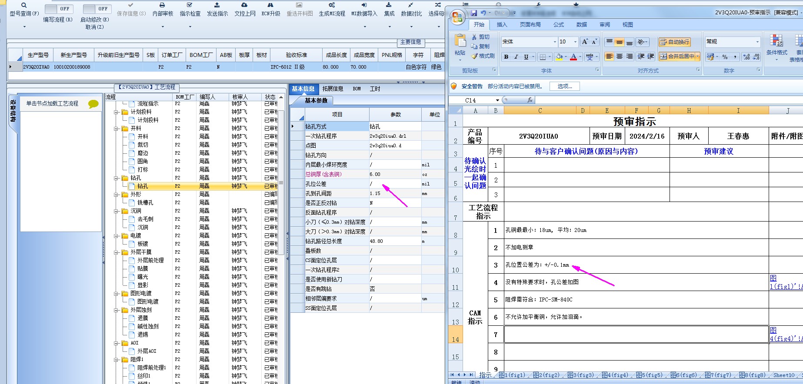Click the 主要信息 tab label
The width and height of the screenshot is (803, 384).
pyautogui.click(x=410, y=42)
